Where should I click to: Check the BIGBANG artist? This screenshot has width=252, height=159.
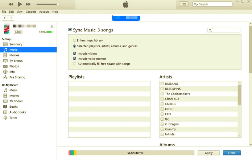162,84
